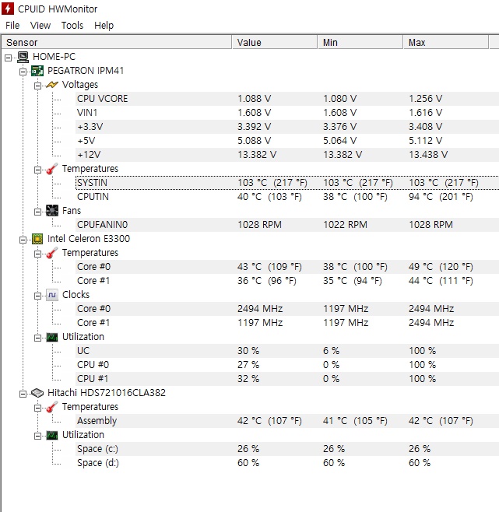Select Core #1 under Clocks
The height and width of the screenshot is (512, 499).
(287, 323)
